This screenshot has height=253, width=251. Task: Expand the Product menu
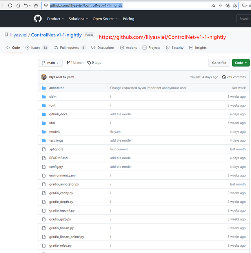(x=56, y=19)
